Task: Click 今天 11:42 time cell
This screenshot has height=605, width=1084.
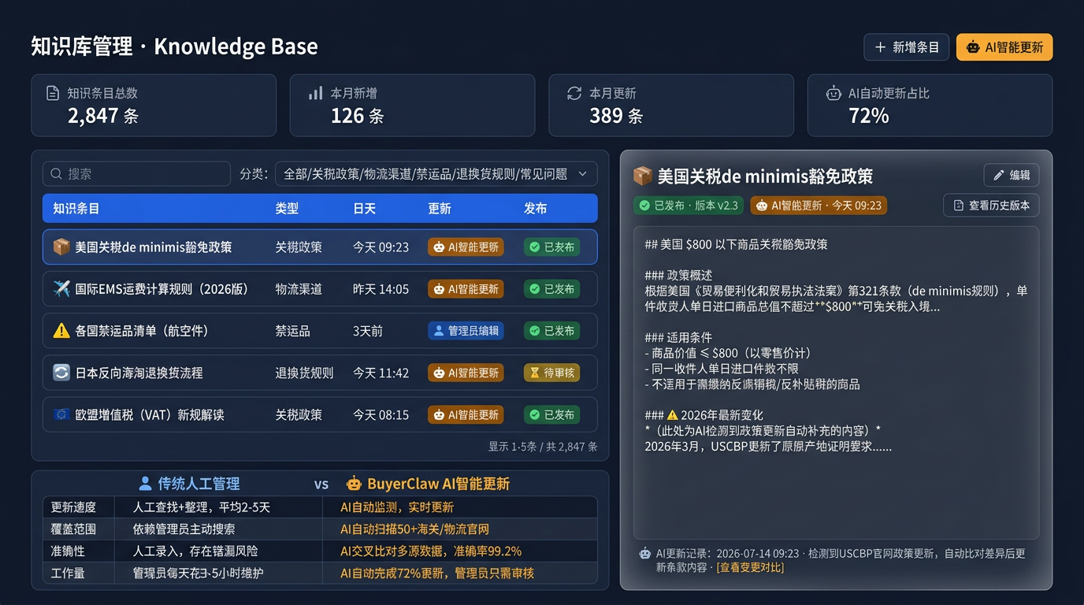Action: point(381,373)
